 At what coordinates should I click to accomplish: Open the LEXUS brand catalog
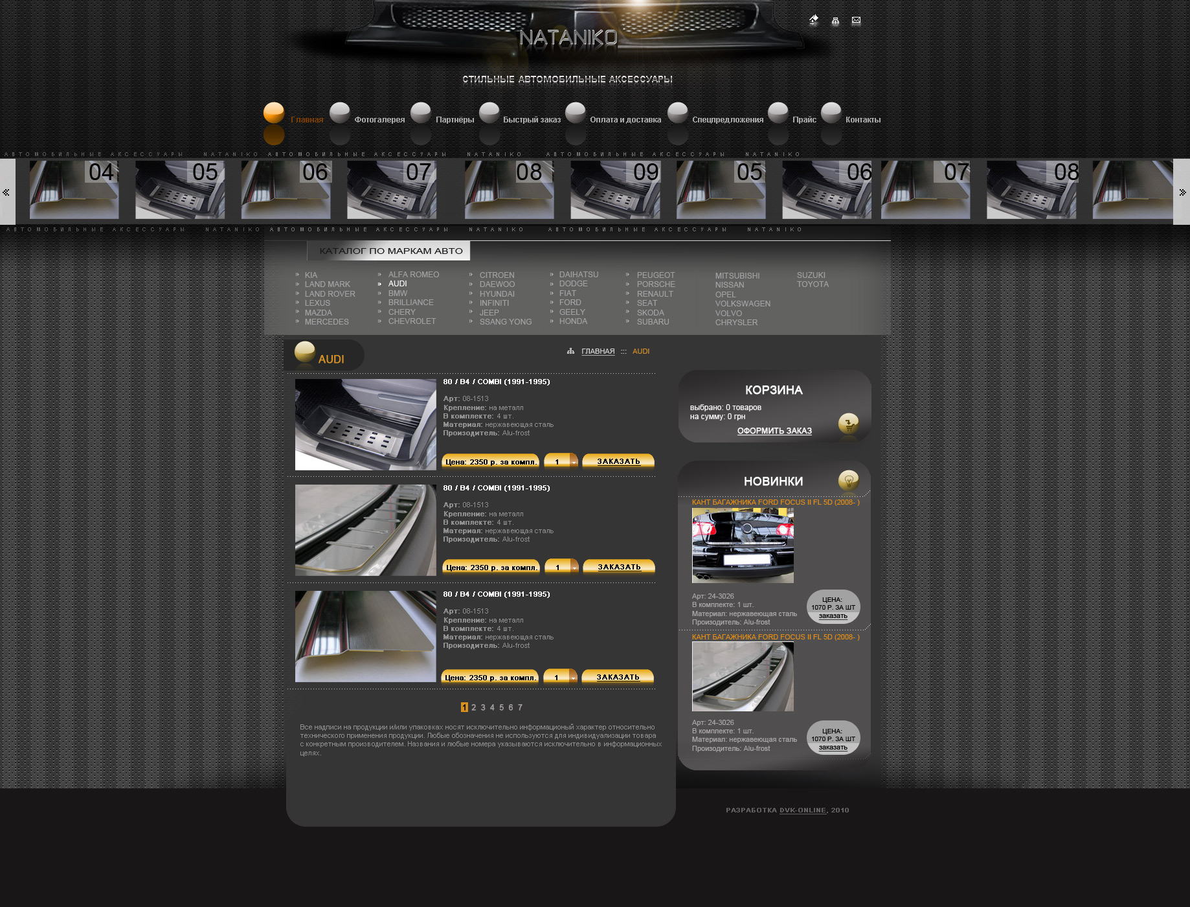(x=317, y=303)
